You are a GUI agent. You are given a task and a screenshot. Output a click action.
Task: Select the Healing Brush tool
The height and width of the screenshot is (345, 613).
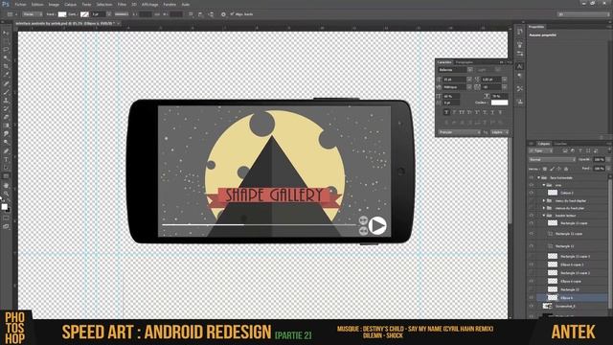pos(6,83)
